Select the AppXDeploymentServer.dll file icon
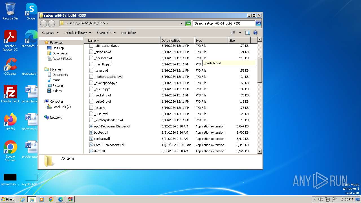361x203 pixels. click(x=91, y=126)
